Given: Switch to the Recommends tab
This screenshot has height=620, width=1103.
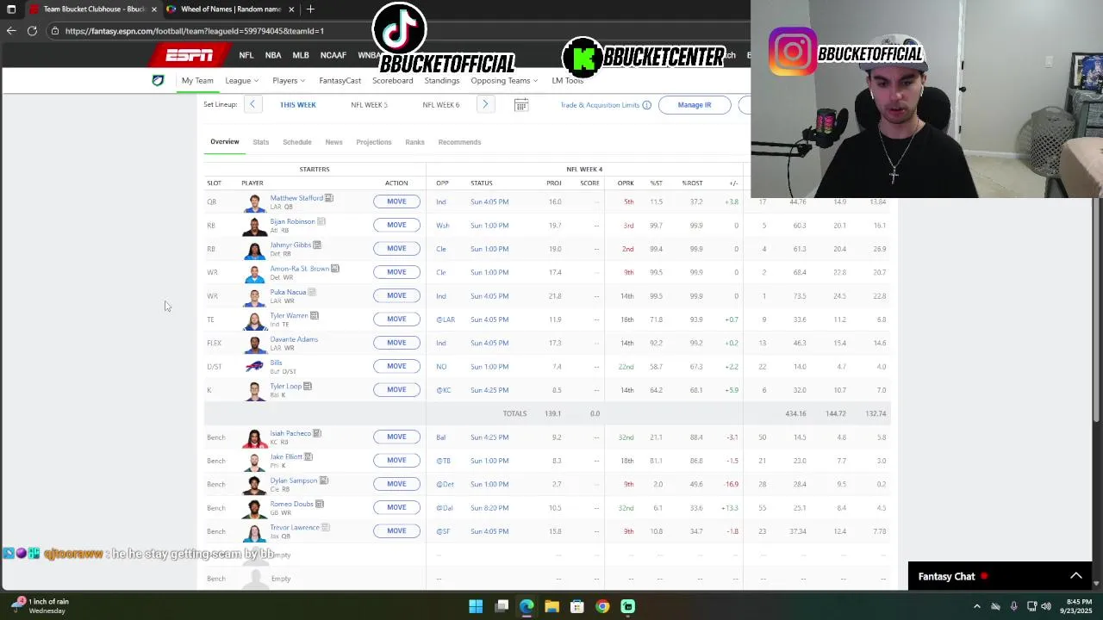Looking at the screenshot, I should click(459, 142).
